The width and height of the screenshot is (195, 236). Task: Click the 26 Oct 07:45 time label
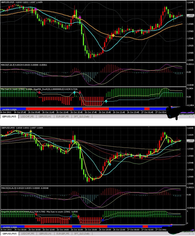pyautogui.click(x=20, y=112)
